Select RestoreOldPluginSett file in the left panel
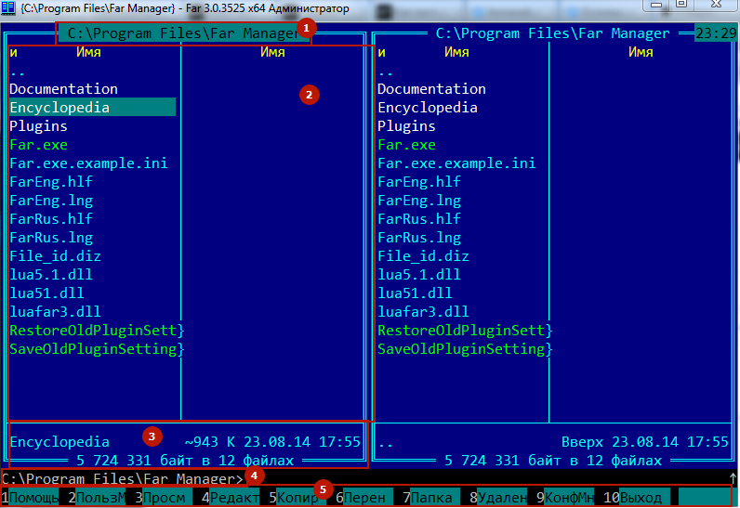The width and height of the screenshot is (740, 508). (x=97, y=331)
